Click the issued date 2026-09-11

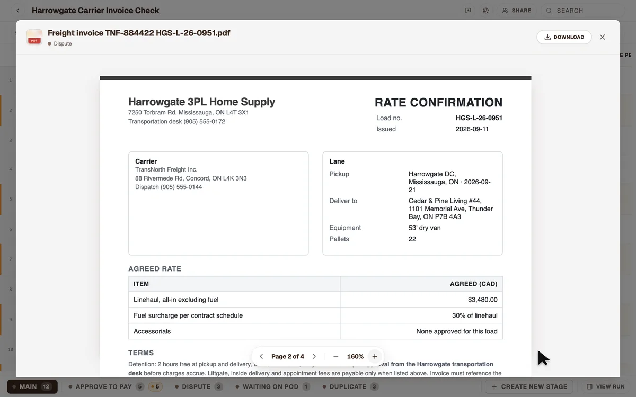tap(472, 129)
